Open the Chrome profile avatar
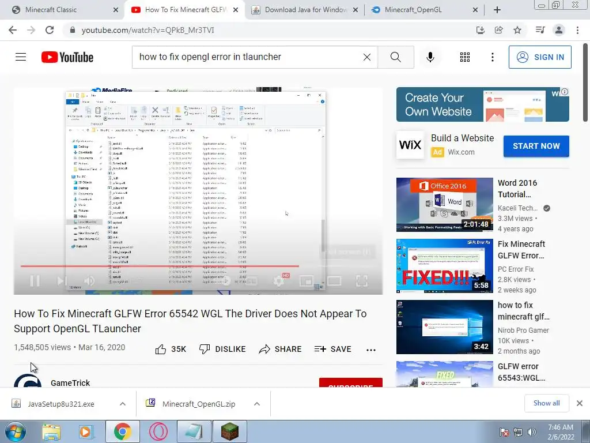 click(x=559, y=30)
